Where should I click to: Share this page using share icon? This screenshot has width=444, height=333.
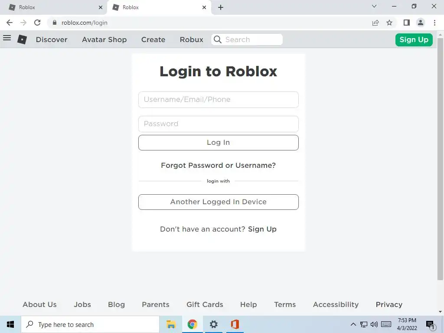point(375,23)
